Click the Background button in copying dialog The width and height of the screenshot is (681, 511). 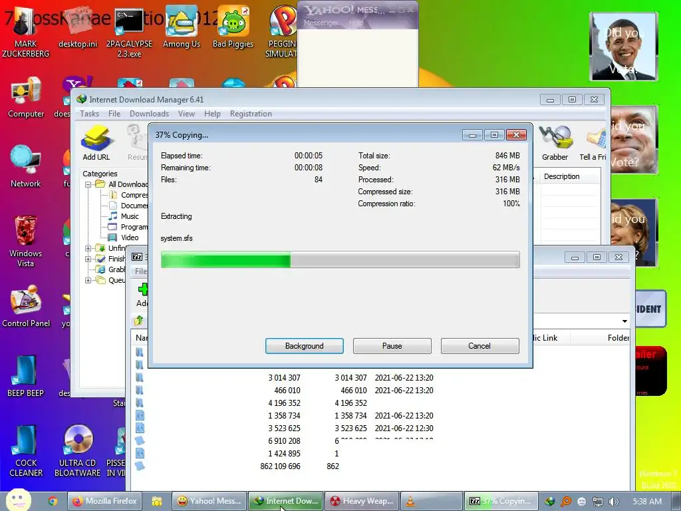(305, 346)
